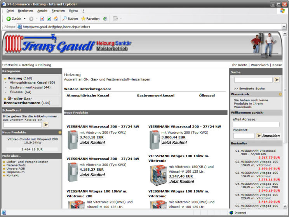289x217 pixels.
Task: Click Jetzt Kaufen for Vitotronic 200 Typ KW2
Action: click(x=174, y=143)
